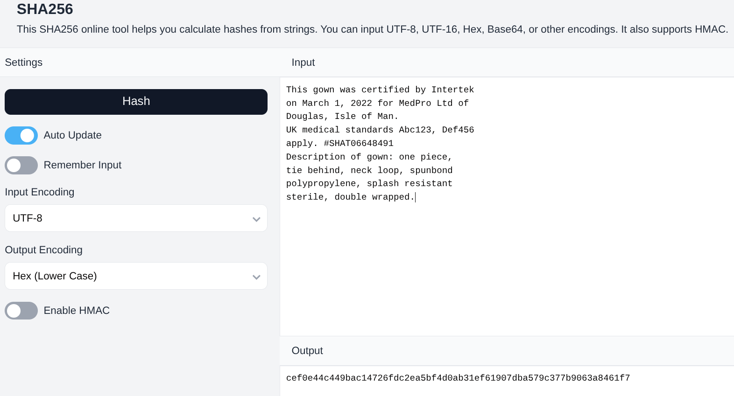Turn off the Auto Update switch
This screenshot has width=734, height=396.
point(21,135)
